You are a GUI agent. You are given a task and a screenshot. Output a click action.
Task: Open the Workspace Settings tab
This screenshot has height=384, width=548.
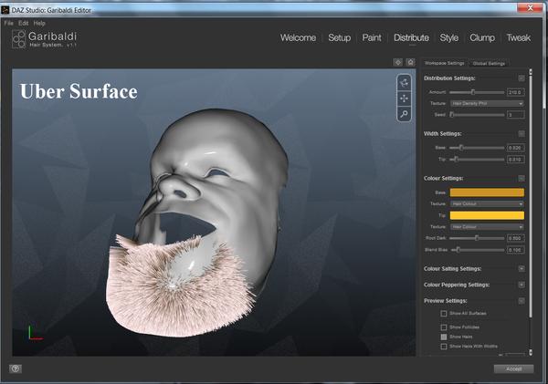444,63
